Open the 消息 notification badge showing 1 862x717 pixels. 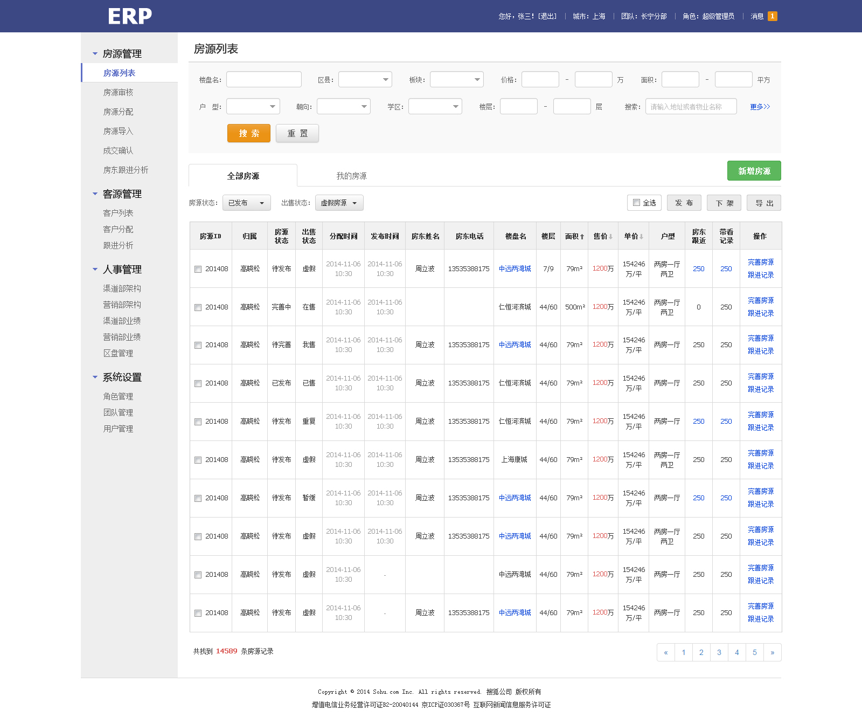coord(773,16)
